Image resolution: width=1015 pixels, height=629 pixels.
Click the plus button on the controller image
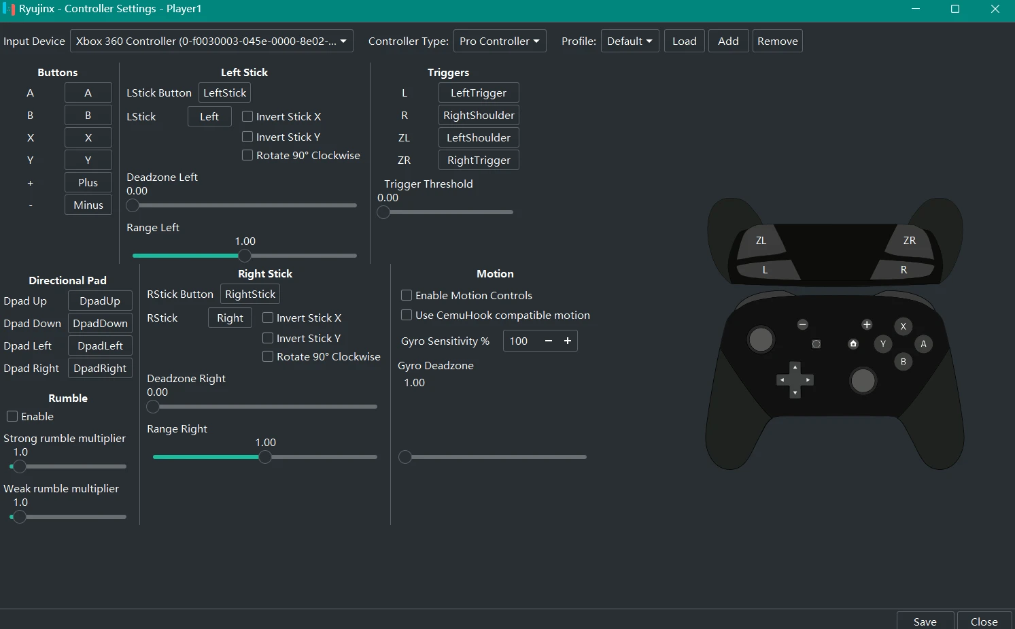[x=867, y=325]
